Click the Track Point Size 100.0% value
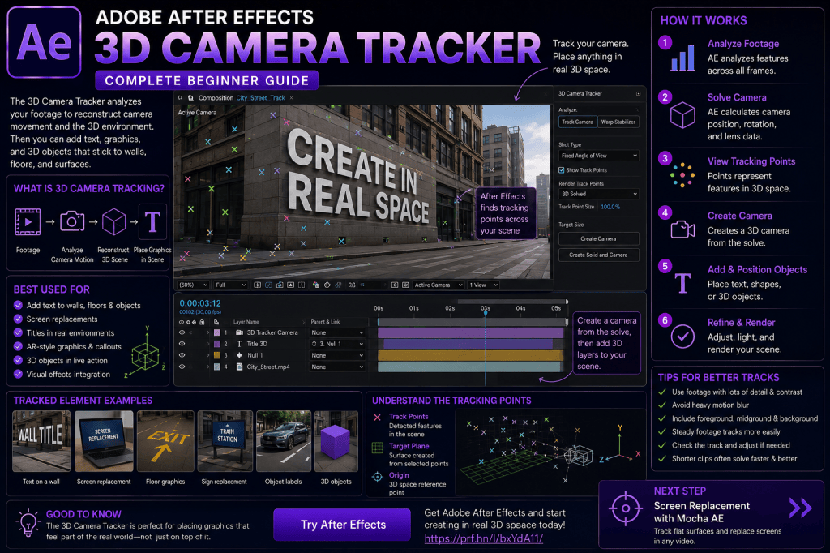The width and height of the screenshot is (830, 553). point(610,207)
